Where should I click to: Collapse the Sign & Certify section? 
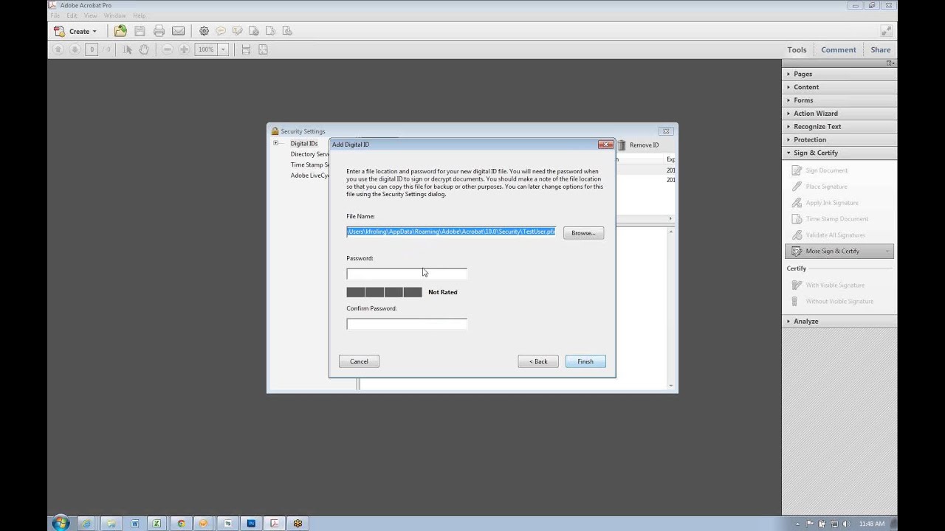pos(838,153)
